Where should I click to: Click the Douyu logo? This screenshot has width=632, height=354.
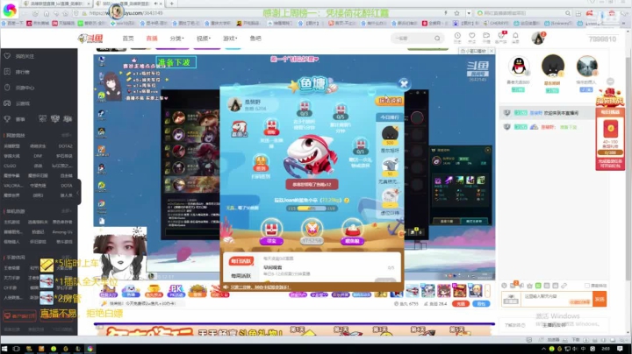point(90,39)
